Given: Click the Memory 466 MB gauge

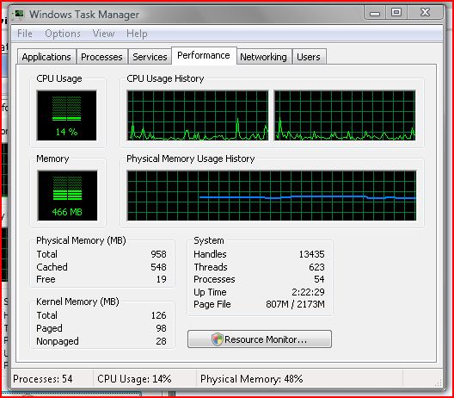Looking at the screenshot, I should pyautogui.click(x=67, y=196).
